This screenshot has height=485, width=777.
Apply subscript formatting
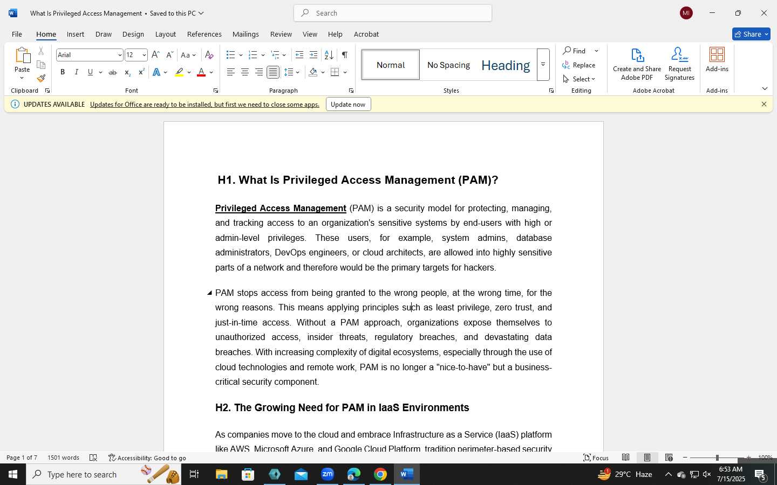click(x=127, y=72)
